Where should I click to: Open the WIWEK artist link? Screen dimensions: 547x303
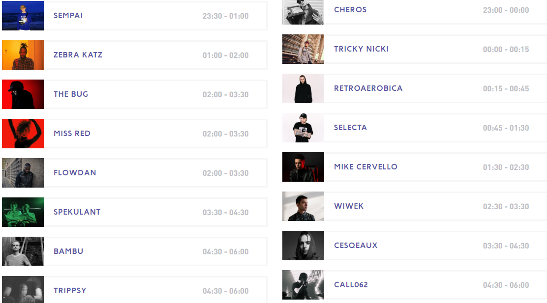(349, 206)
